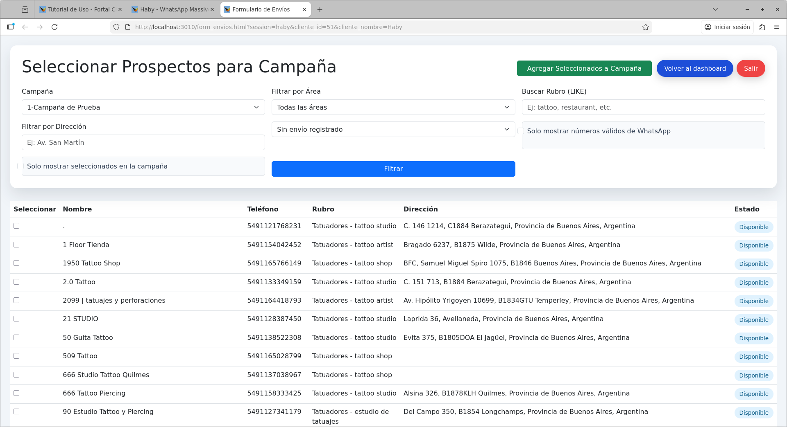The width and height of the screenshot is (787, 427).
Task: Click the browser back navigation arrow
Action: coord(25,27)
